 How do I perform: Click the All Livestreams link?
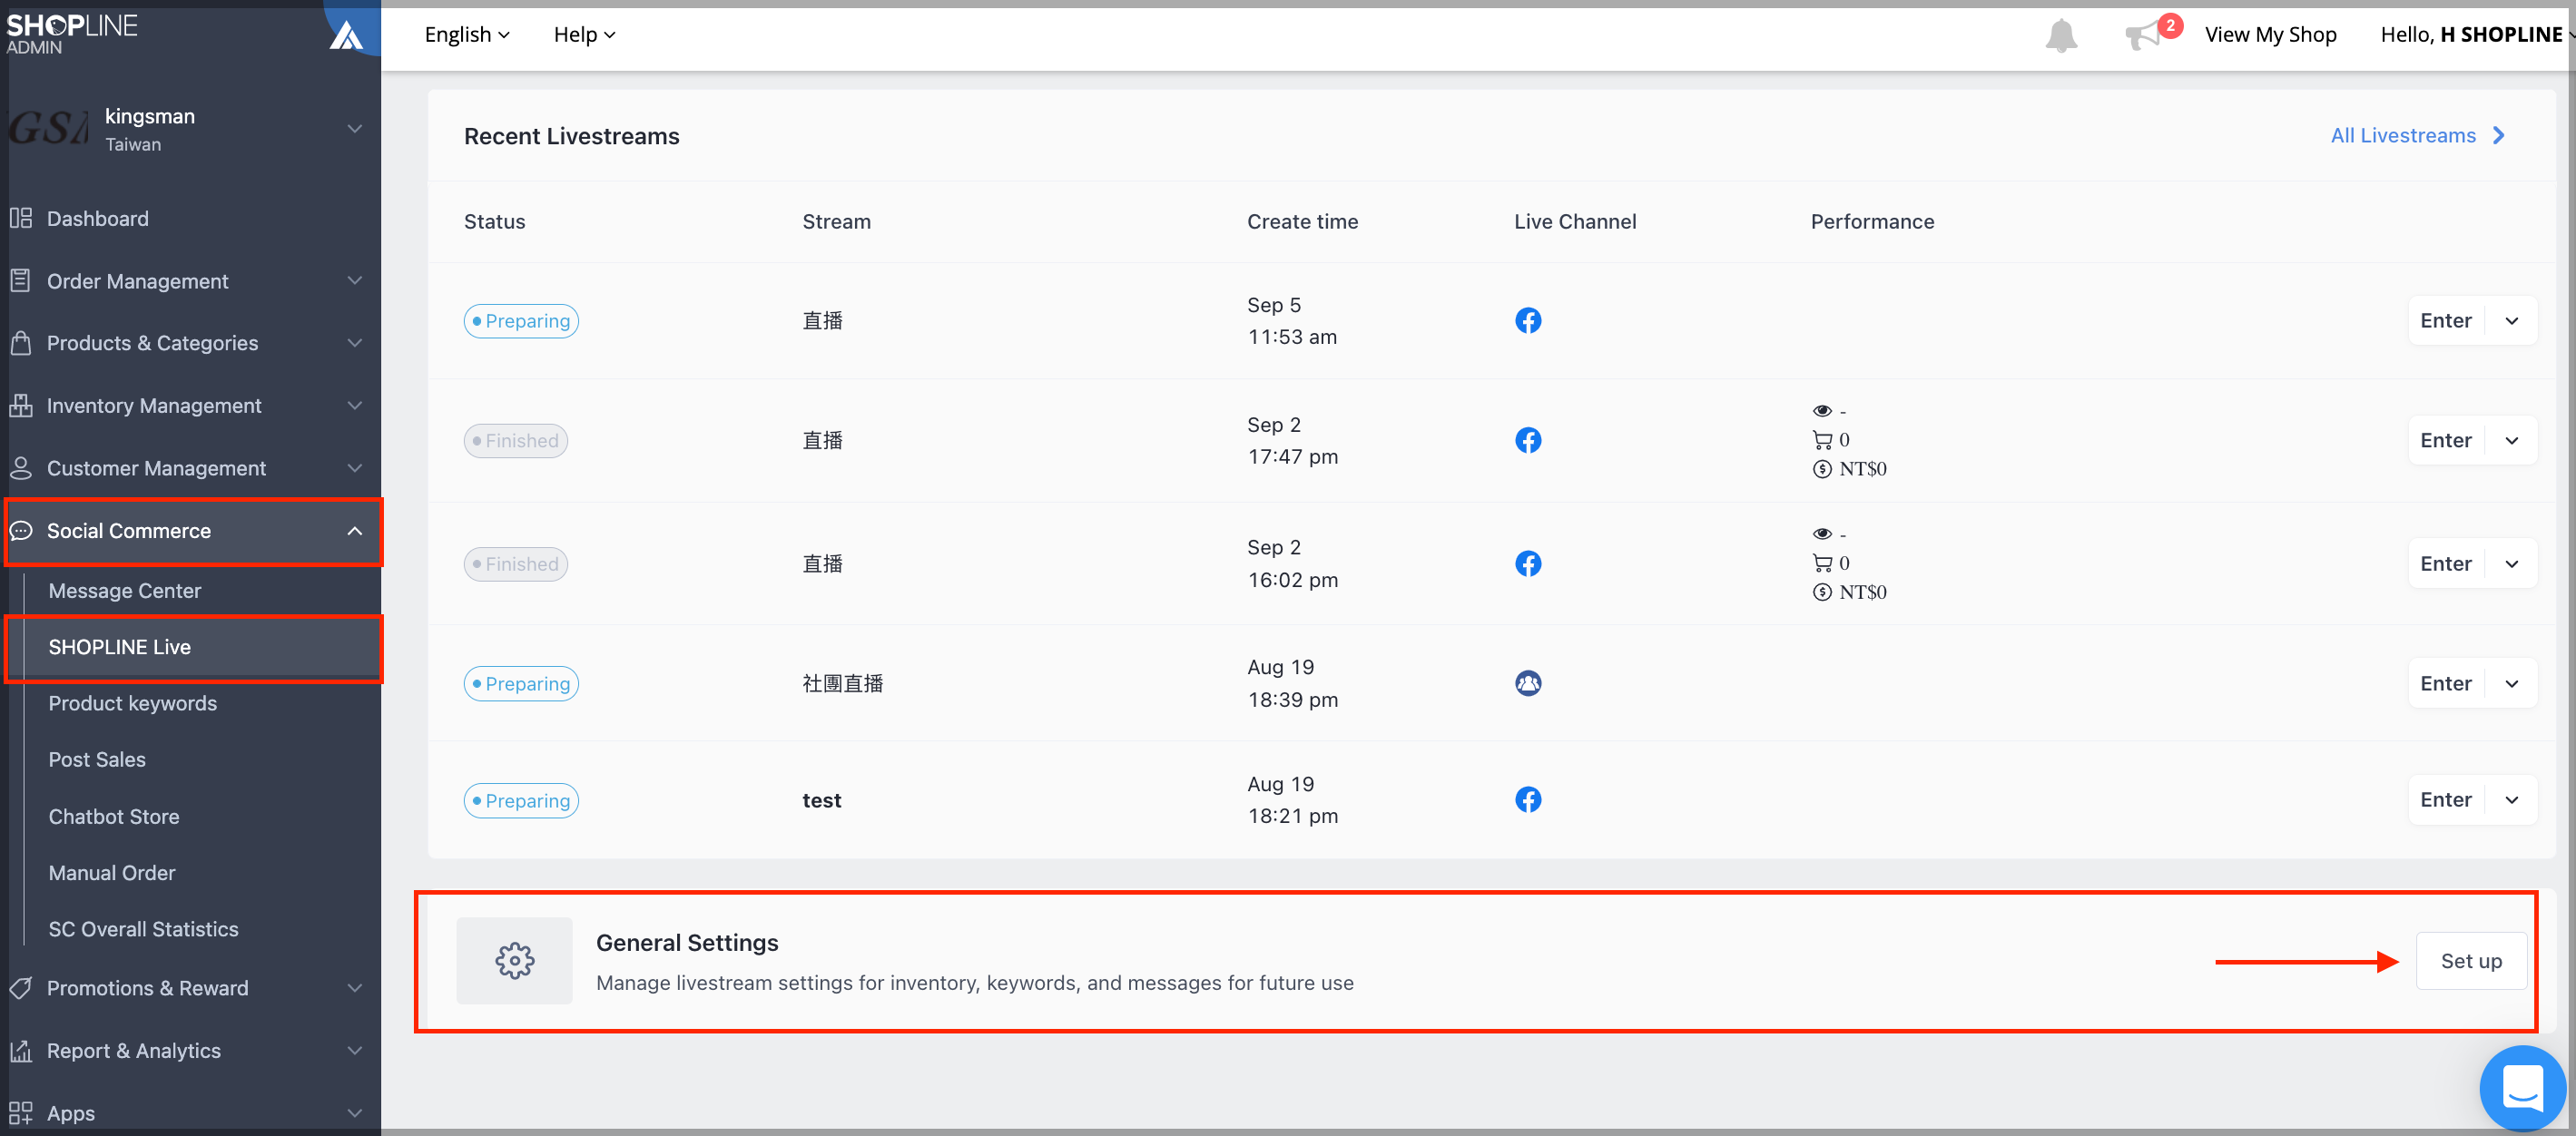click(x=2403, y=135)
